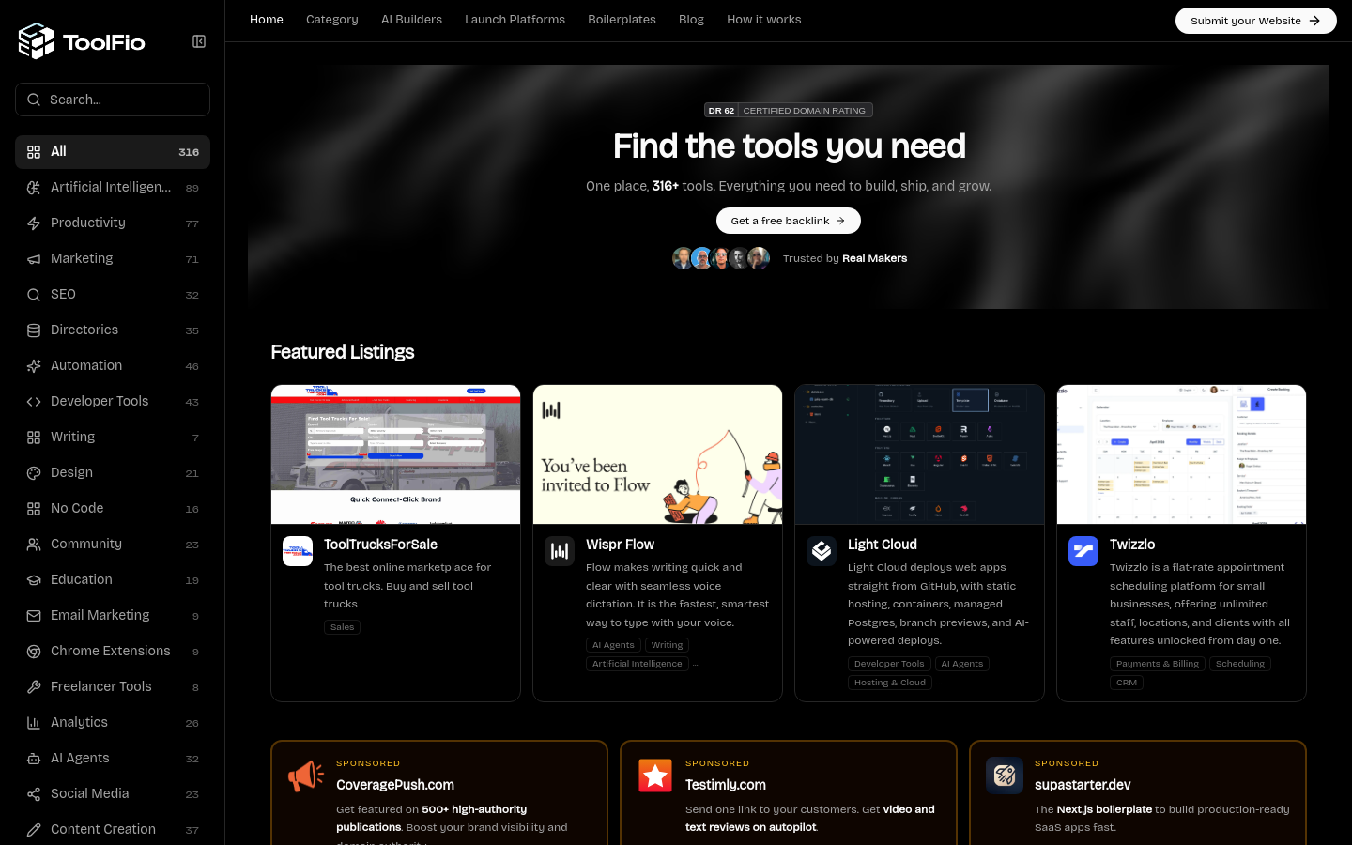Viewport: 1352px width, 845px height.
Task: Click the Wispr Flow logo icon
Action: coord(560,551)
